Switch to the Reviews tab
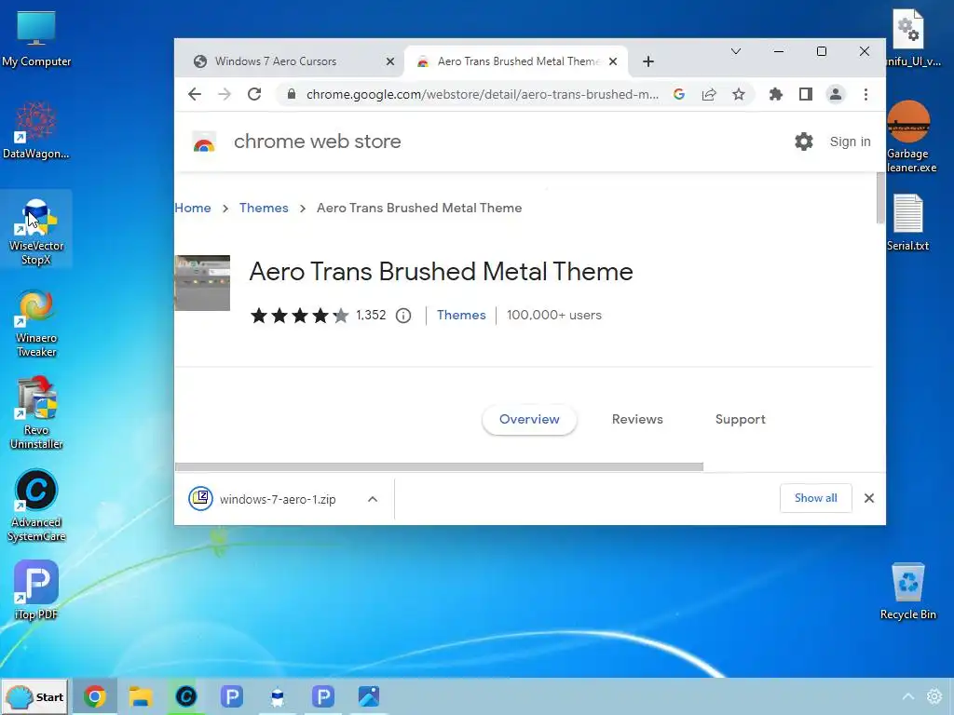 click(x=637, y=420)
